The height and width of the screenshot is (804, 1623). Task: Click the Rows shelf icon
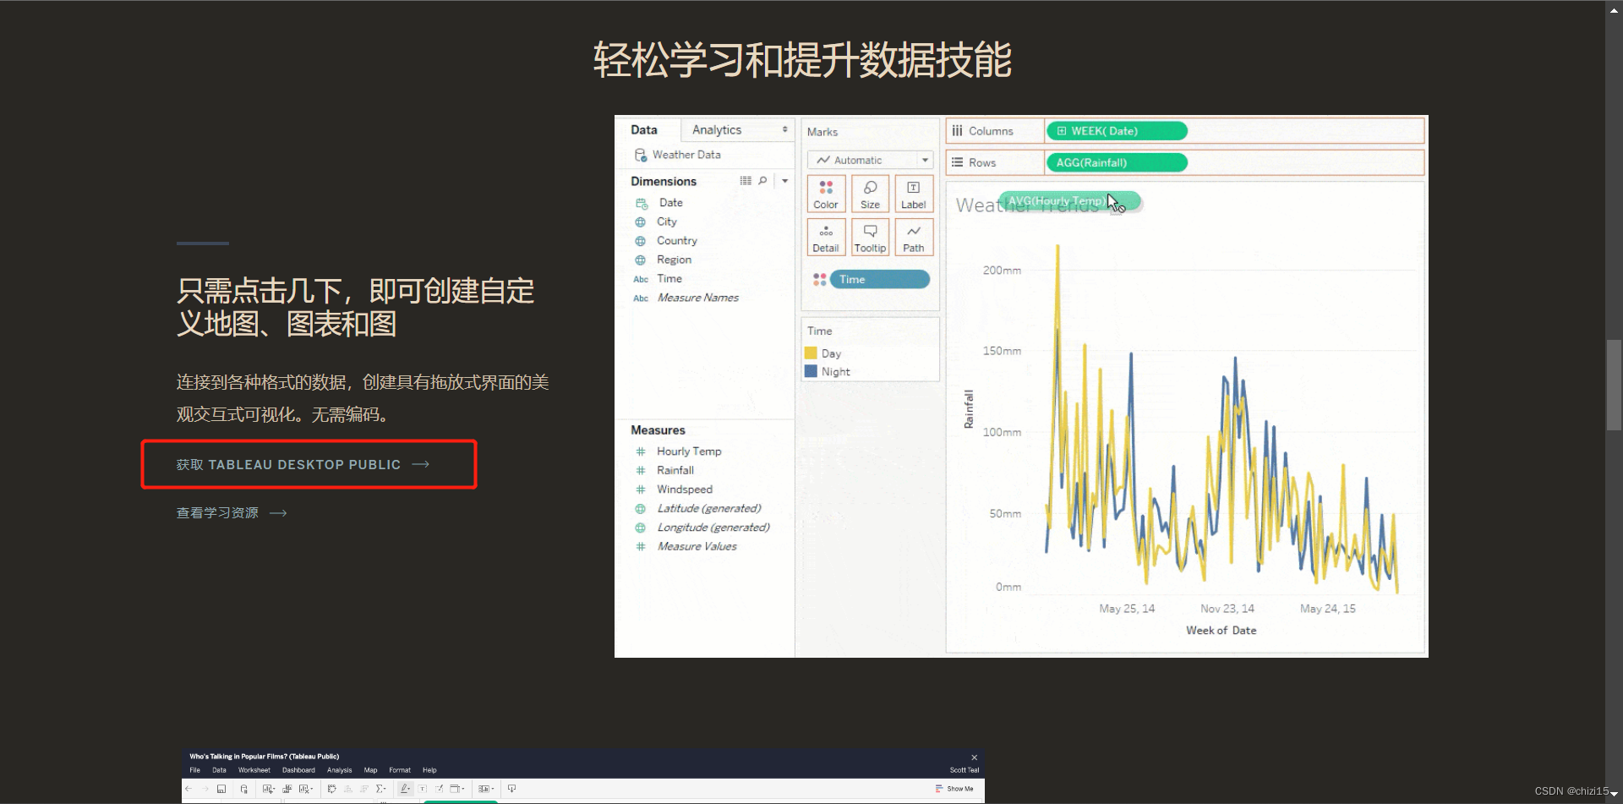(x=958, y=162)
